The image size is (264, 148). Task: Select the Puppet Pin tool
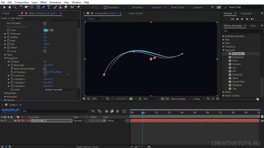[78, 7]
